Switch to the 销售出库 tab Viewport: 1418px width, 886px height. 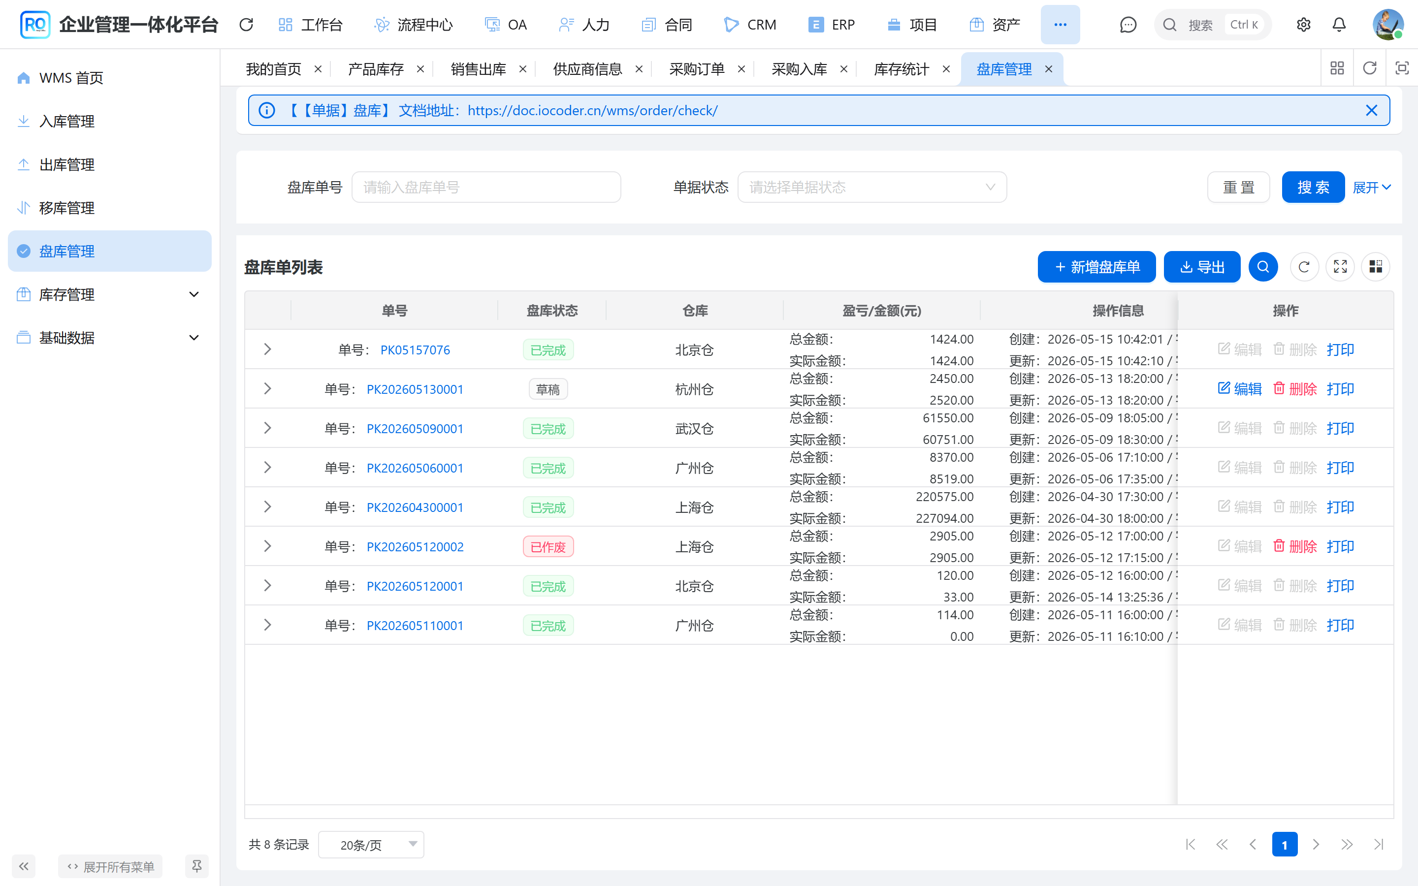tap(478, 69)
